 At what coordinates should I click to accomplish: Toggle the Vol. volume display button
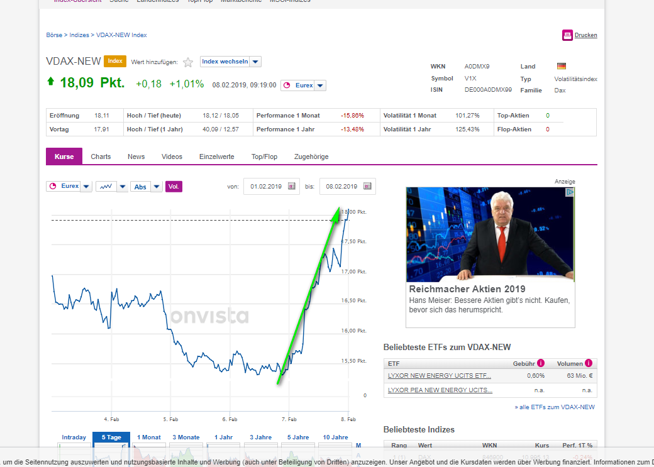pos(174,187)
